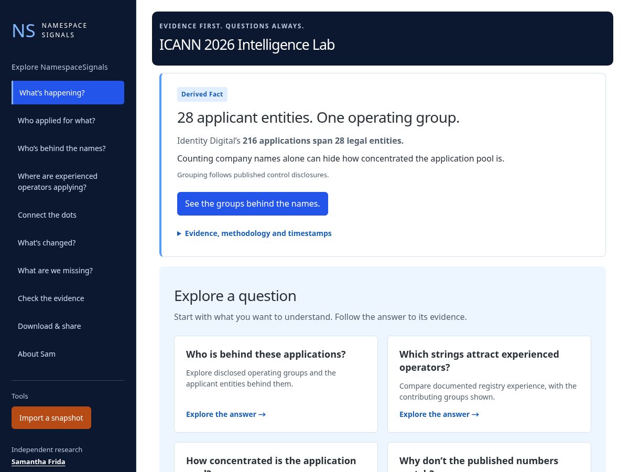This screenshot has height=472, width=629.
Task: Click 28 applicant entities headline
Action: pos(318,118)
